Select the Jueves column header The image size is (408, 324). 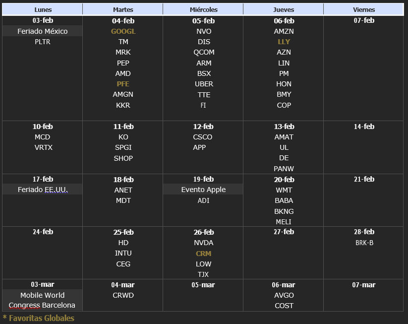284,9
